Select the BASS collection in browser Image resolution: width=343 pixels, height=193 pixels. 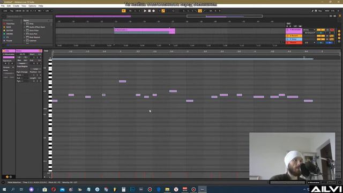[9, 27]
